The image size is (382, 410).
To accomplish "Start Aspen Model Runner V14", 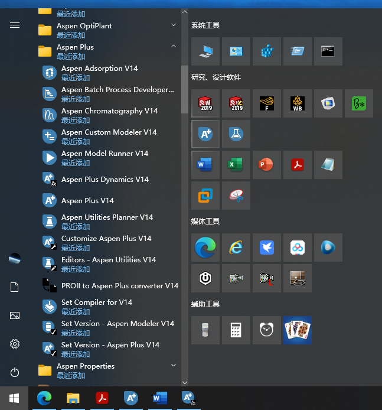I will pyautogui.click(x=109, y=158).
